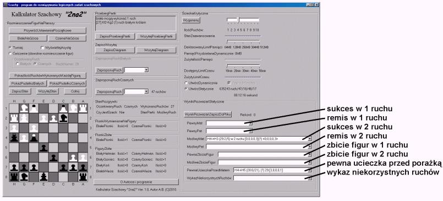Click the WynikiRozważańZapiszDoPliku button
This screenshot has width=443, height=201.
click(x=207, y=115)
